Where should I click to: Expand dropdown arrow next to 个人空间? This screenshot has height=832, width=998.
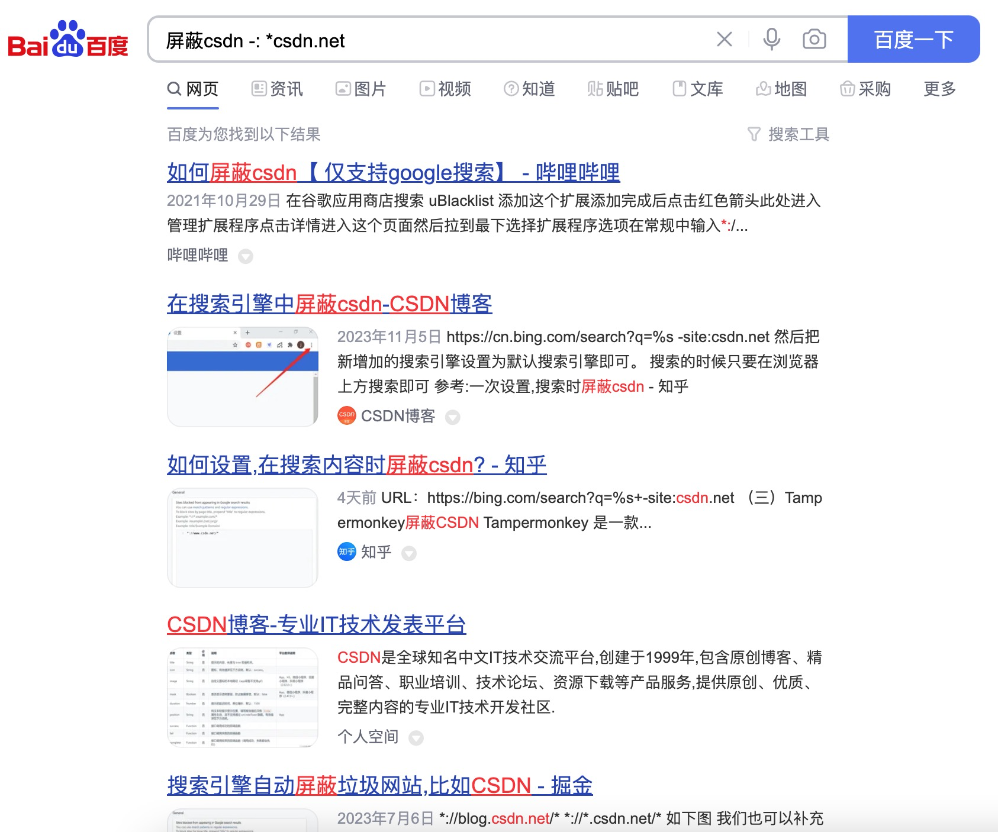pos(417,738)
